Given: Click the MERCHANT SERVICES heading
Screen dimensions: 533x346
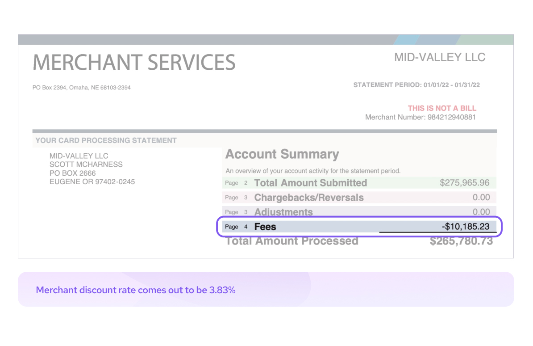Looking at the screenshot, I should [x=134, y=62].
